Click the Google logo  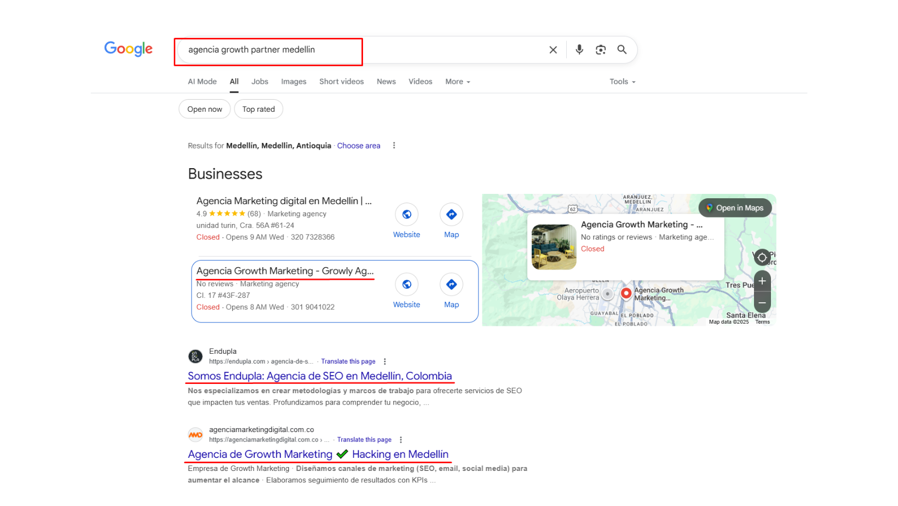[128, 49]
